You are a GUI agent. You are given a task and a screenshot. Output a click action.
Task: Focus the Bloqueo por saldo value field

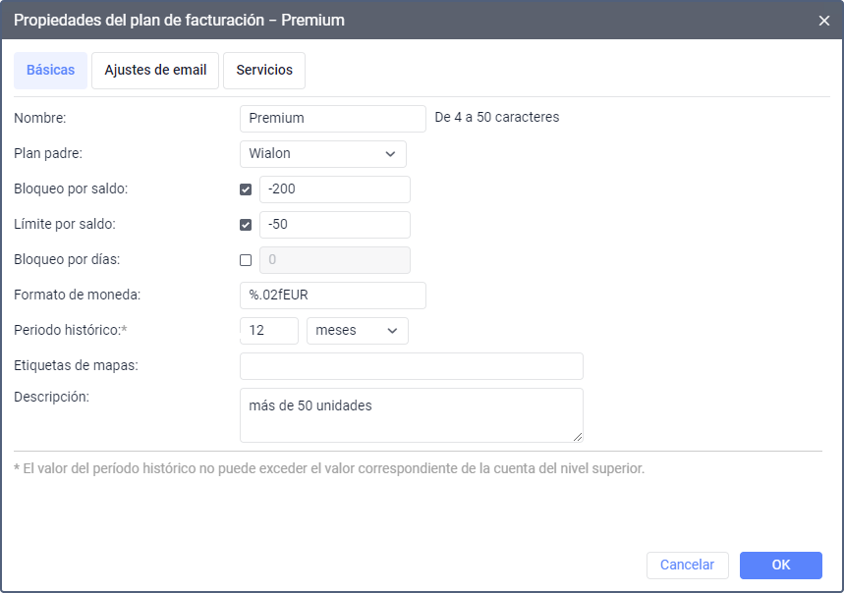[x=334, y=189]
